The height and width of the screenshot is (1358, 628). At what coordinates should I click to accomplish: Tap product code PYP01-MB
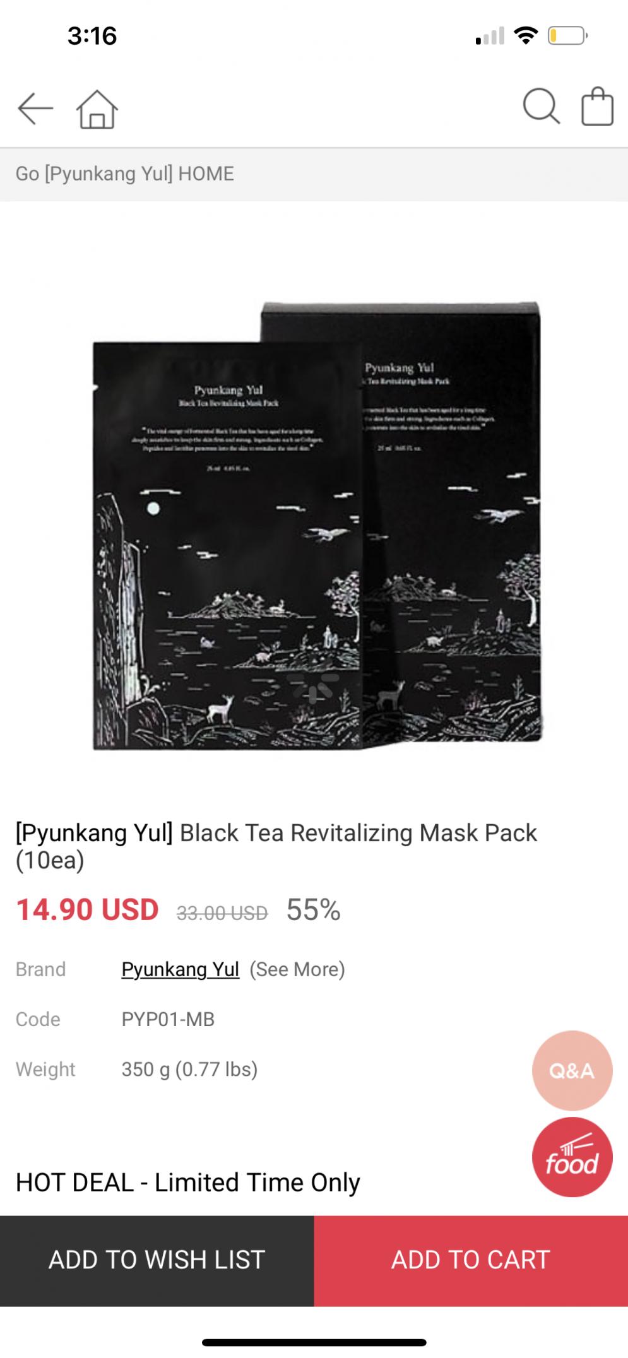coord(168,1019)
